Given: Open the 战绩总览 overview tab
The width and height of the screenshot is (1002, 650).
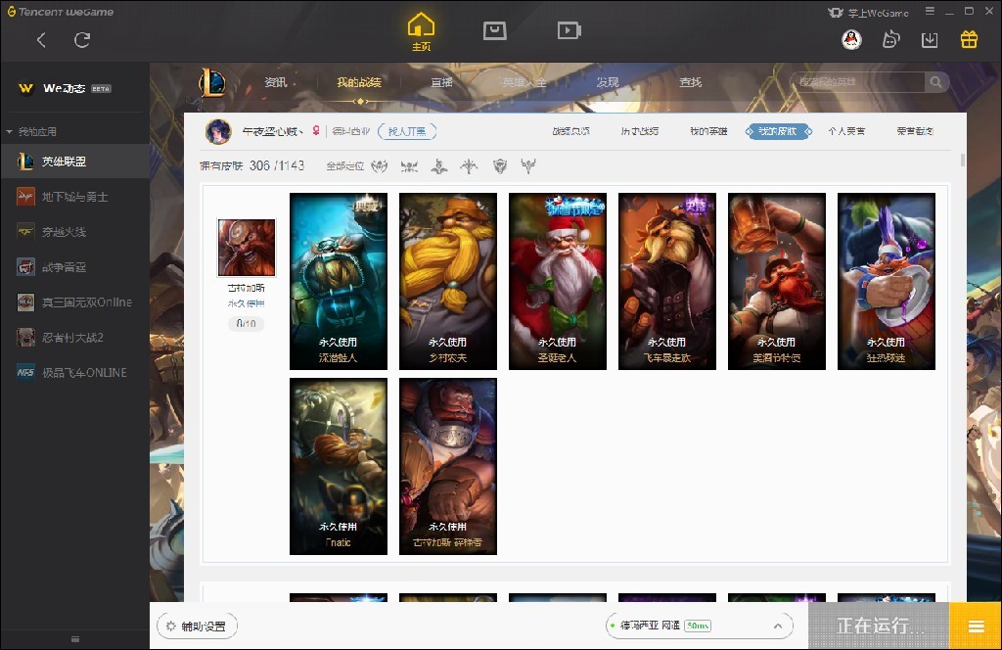Looking at the screenshot, I should pyautogui.click(x=570, y=131).
